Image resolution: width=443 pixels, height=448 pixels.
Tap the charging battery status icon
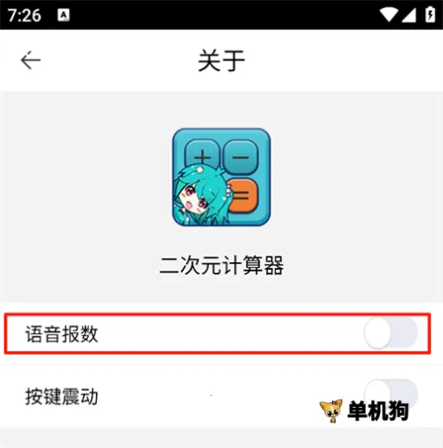(430, 14)
